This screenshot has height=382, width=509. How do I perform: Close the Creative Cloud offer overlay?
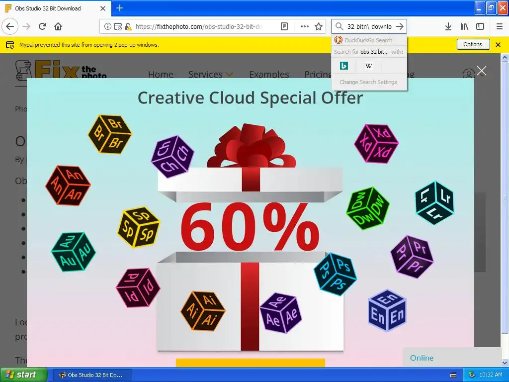(482, 71)
